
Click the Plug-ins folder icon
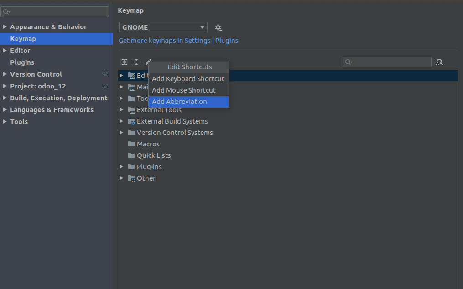click(x=131, y=167)
